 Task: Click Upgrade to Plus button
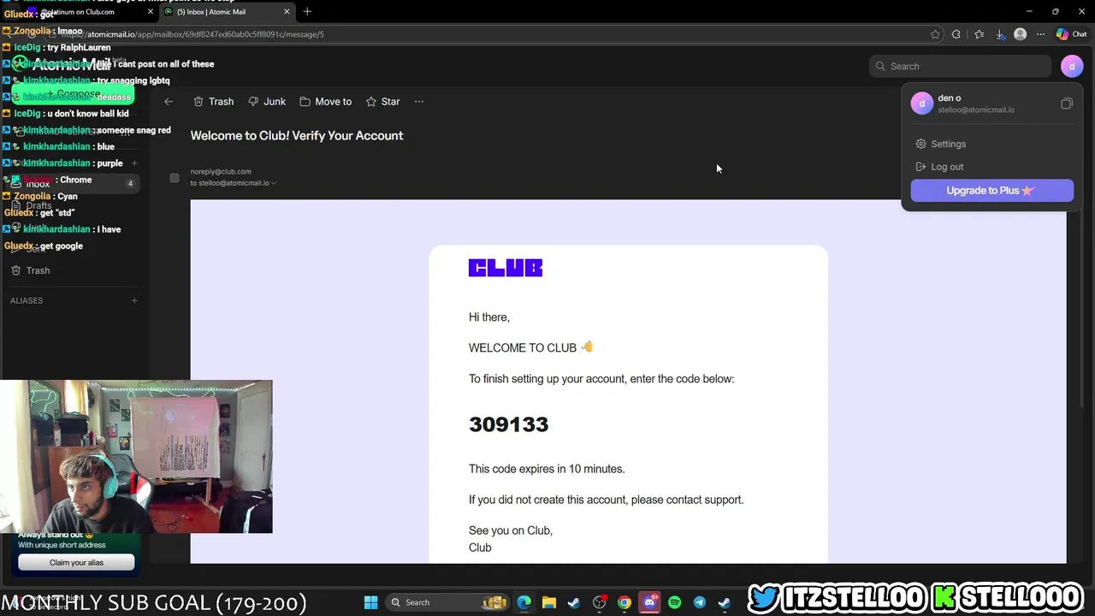(x=991, y=191)
